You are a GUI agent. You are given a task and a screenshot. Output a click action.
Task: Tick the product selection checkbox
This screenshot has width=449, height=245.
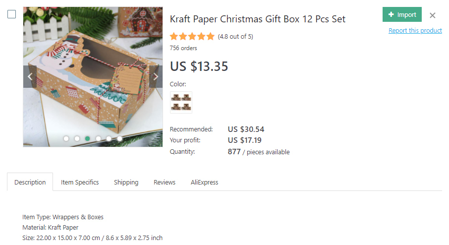12,14
